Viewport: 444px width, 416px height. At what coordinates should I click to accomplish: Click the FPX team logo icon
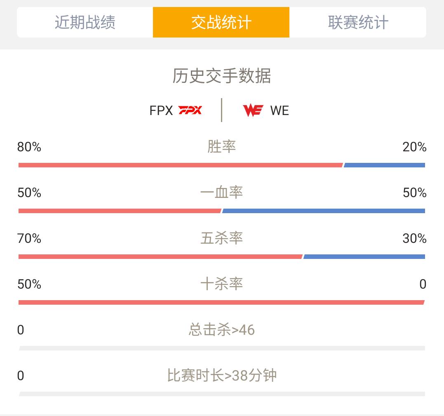coord(190,110)
